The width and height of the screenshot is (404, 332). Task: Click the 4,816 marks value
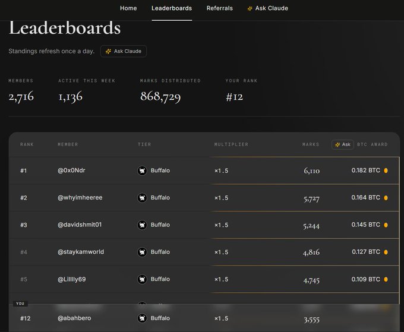click(x=311, y=252)
